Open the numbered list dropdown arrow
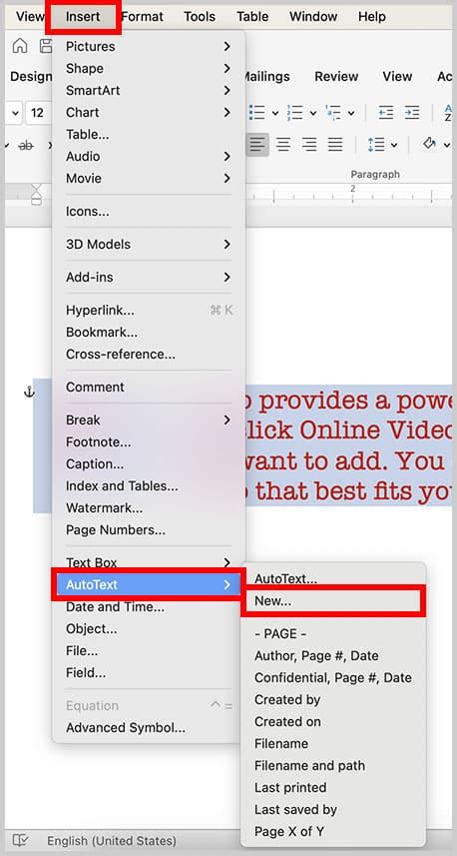 click(313, 113)
